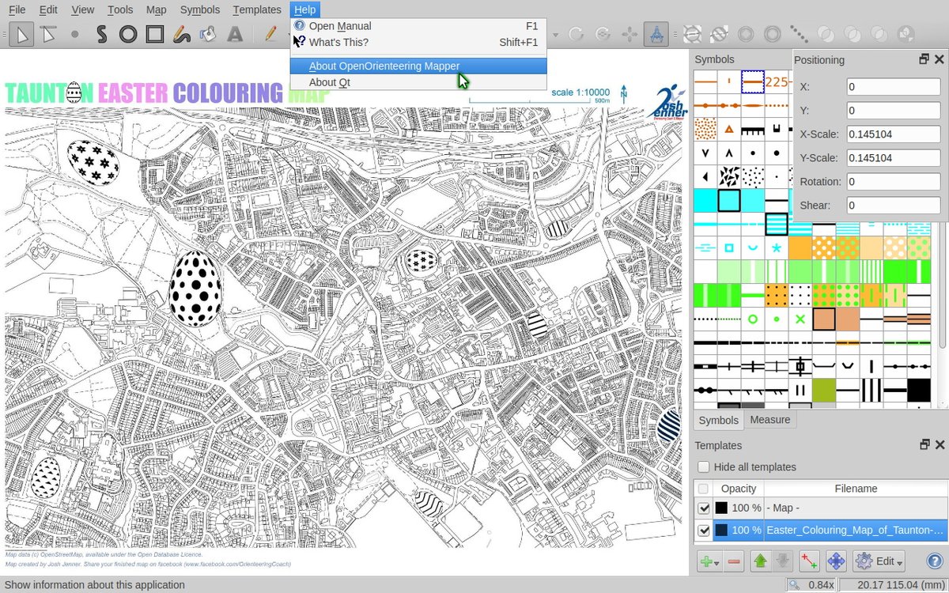949x593 pixels.
Task: Choose What's This? from Help menu
Action: pos(418,42)
